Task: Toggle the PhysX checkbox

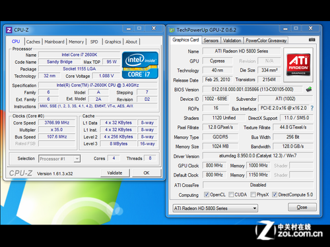Action: [x=253, y=194]
